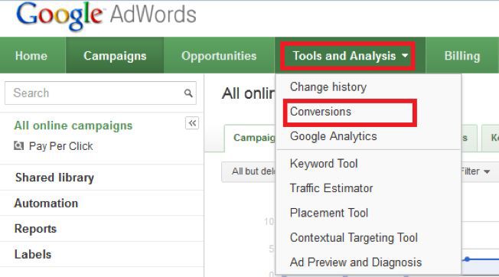
Task: Open Google Analytics from the menu
Action: (333, 136)
